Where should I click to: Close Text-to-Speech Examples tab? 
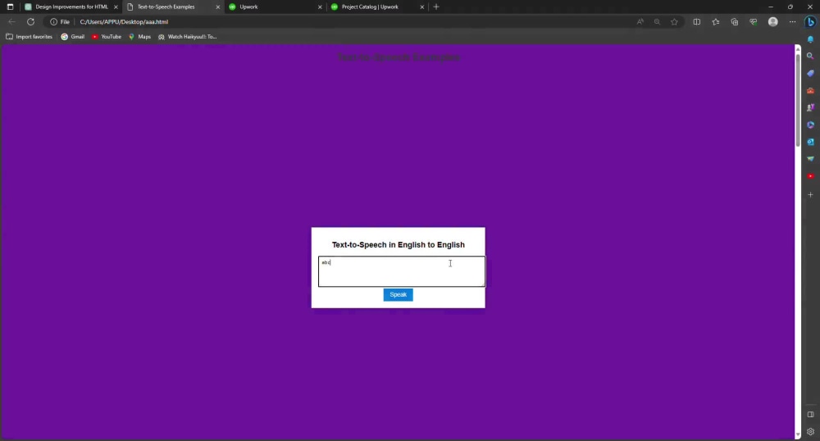(218, 7)
